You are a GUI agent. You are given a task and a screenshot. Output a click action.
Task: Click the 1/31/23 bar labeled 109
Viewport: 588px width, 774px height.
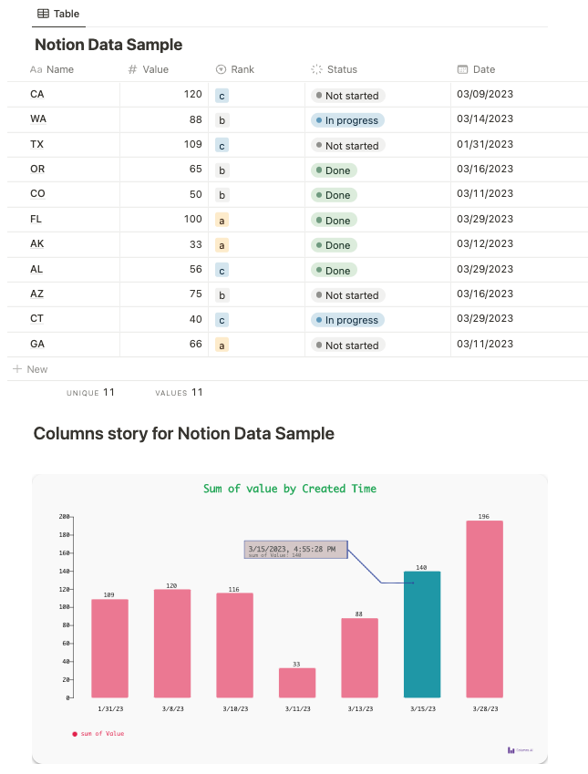109,648
